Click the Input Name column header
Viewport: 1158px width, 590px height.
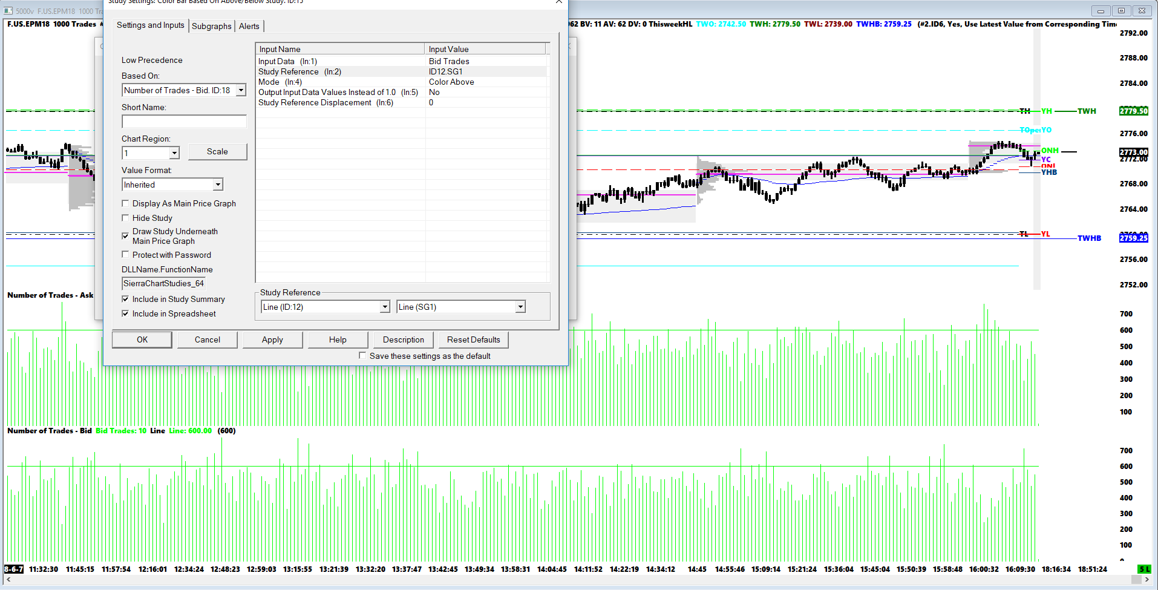point(340,49)
